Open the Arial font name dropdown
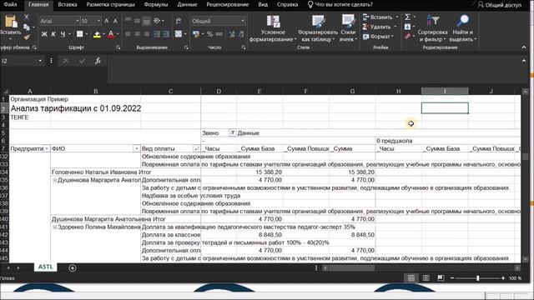 pyautogui.click(x=78, y=21)
